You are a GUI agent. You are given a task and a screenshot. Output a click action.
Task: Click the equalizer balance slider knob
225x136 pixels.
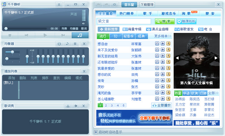click(x=13, y=52)
